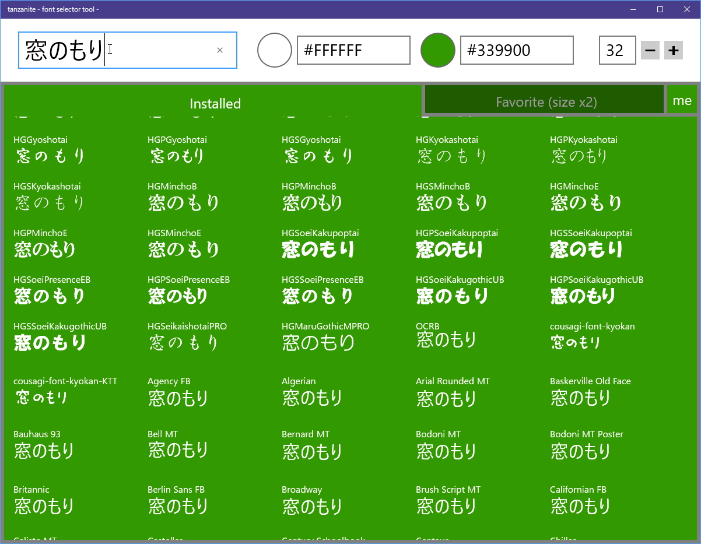Choose the HGSKyokashotai font preview
701x544 pixels.
coord(50,196)
